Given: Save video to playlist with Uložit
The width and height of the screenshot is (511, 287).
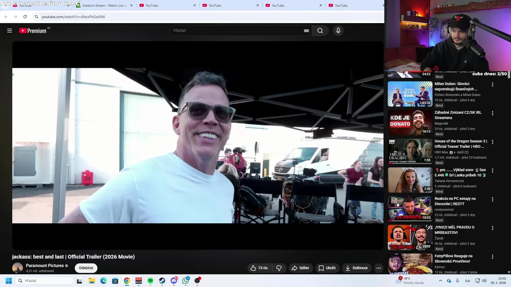Looking at the screenshot, I should [x=327, y=268].
